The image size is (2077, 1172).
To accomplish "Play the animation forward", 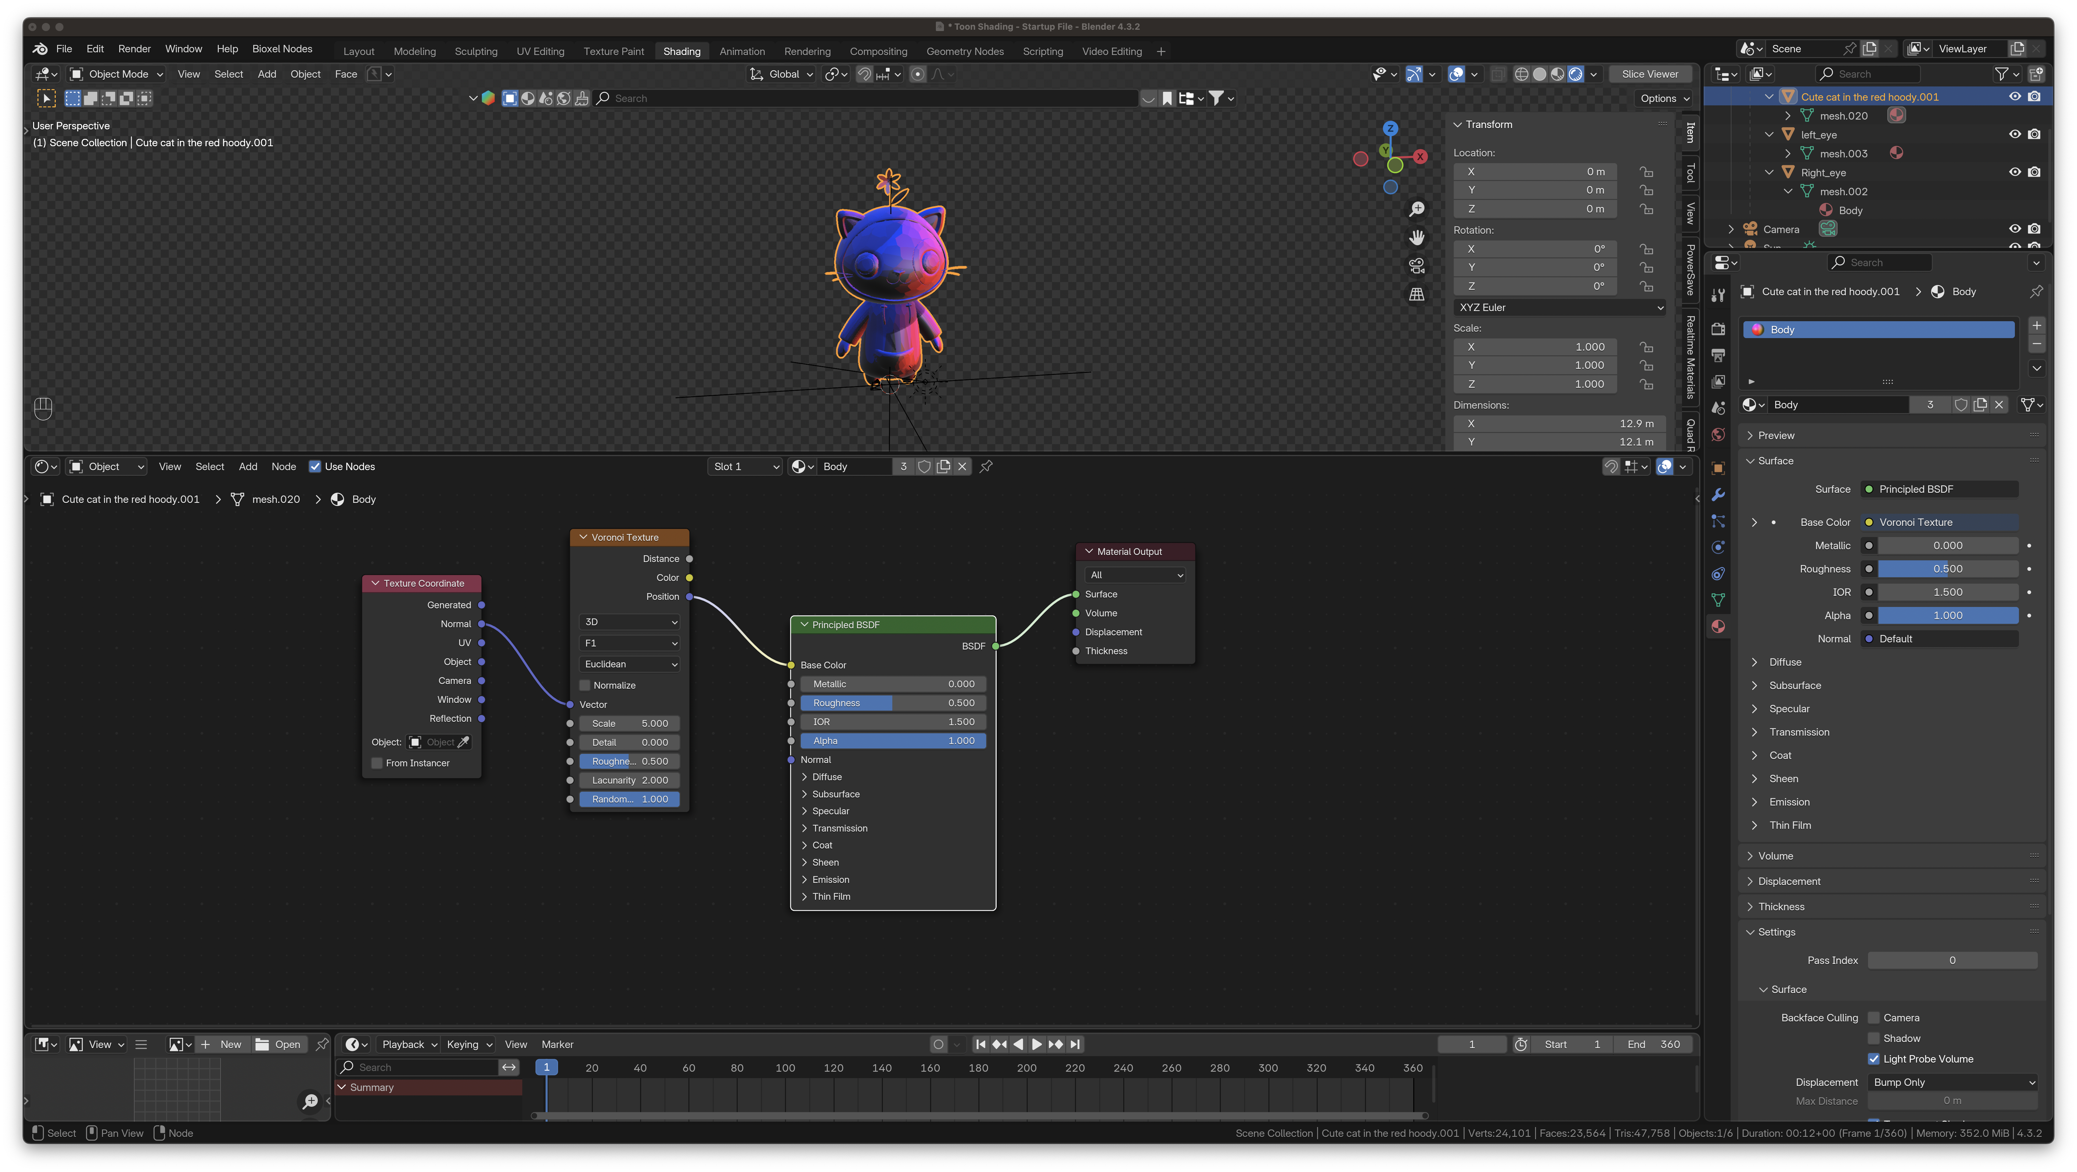I will click(1037, 1045).
